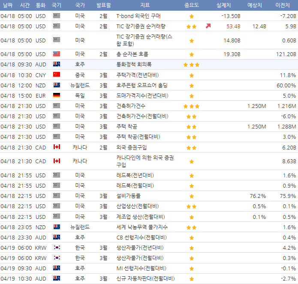
Task: Click the two-star rating for TIC 장기증권 순거래량
Action: pyautogui.click(x=191, y=27)
